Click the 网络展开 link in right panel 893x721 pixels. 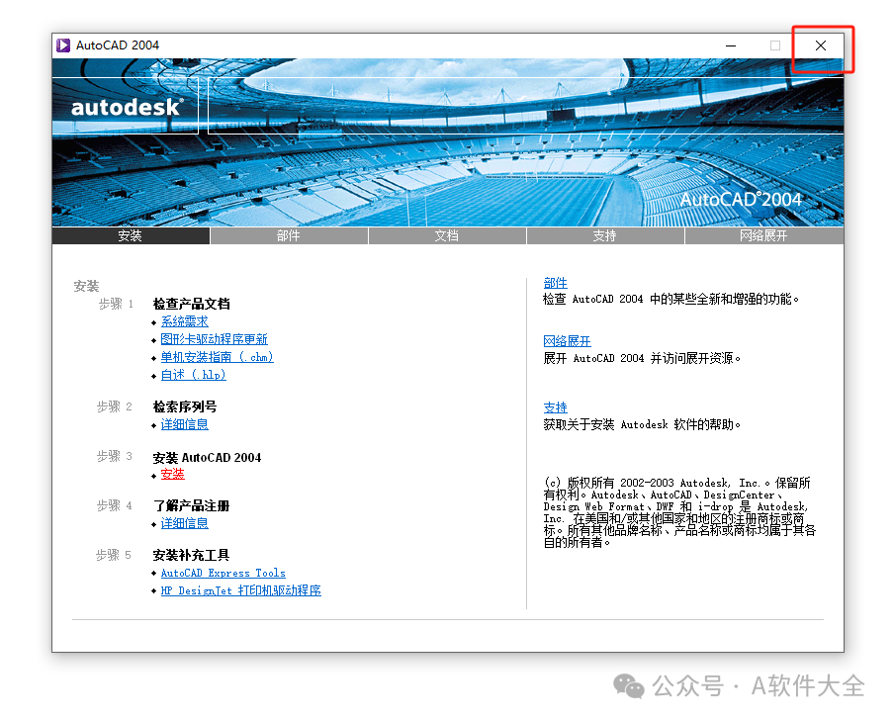click(x=568, y=341)
